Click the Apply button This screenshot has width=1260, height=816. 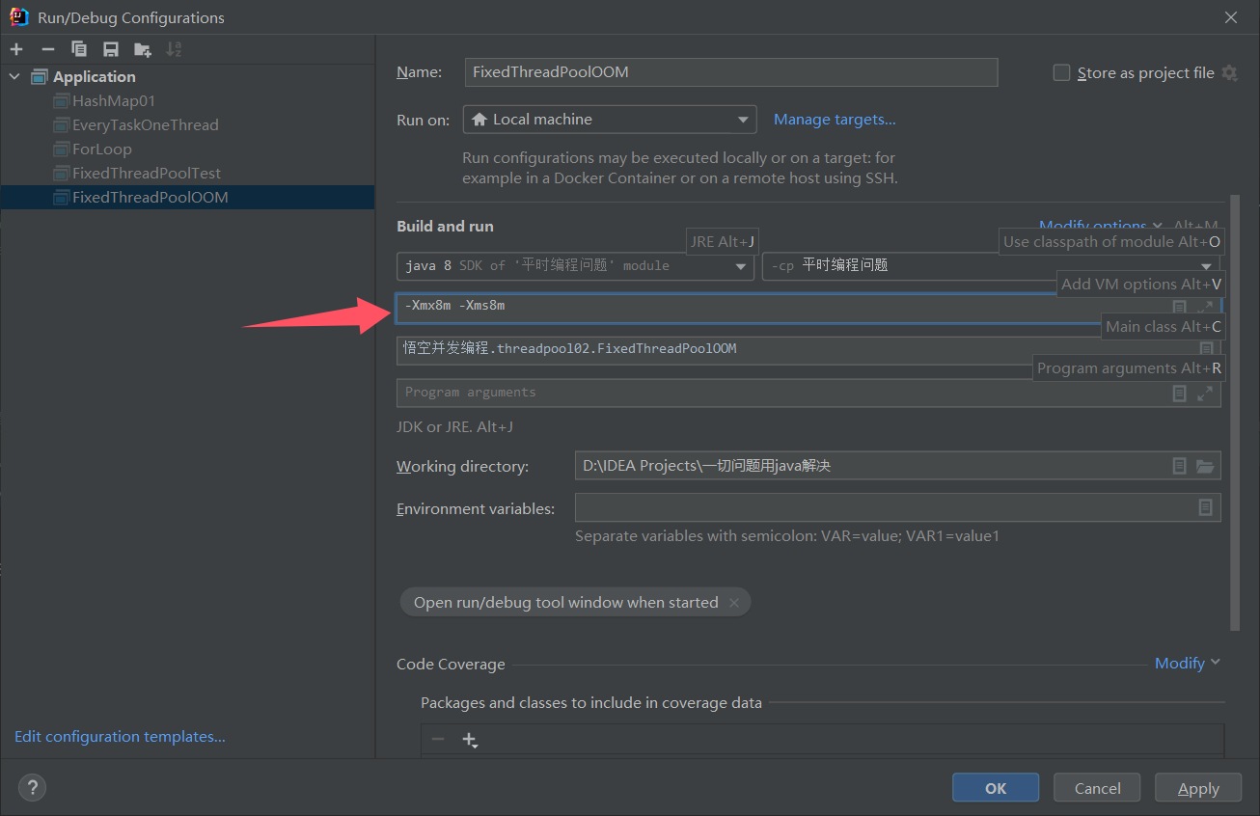[1197, 787]
